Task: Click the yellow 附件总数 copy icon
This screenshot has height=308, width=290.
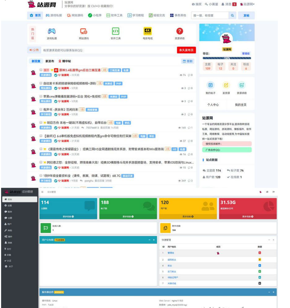Action: 165,228
